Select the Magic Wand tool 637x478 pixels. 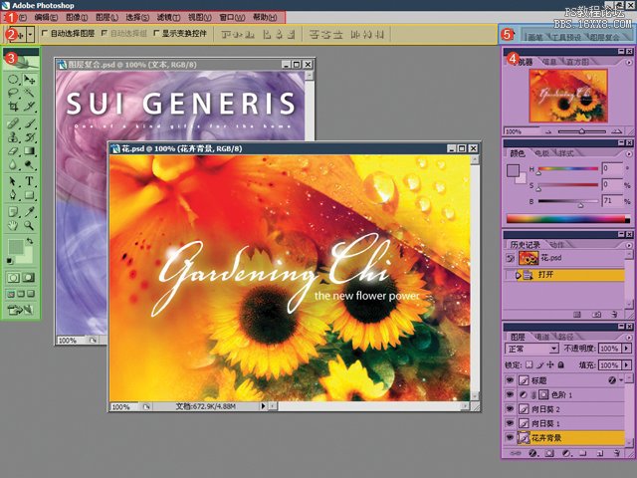(x=30, y=93)
